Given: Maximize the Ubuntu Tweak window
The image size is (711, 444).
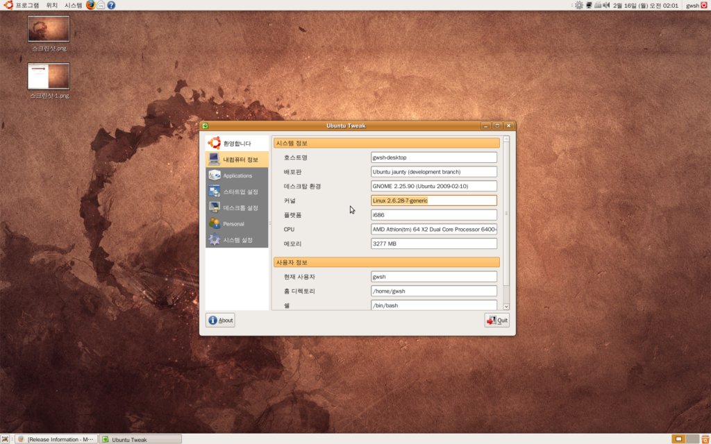Looking at the screenshot, I should [x=497, y=126].
